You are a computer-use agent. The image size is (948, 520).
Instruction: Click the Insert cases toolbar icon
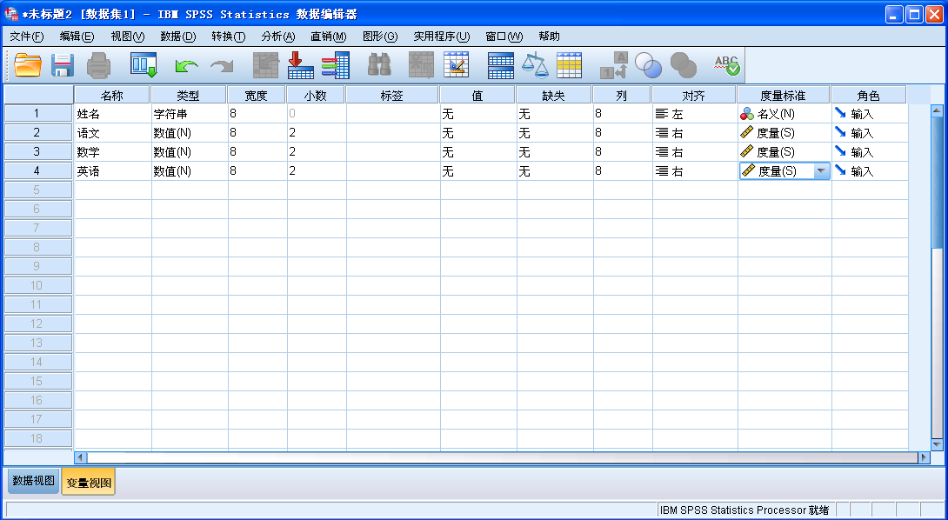point(422,65)
